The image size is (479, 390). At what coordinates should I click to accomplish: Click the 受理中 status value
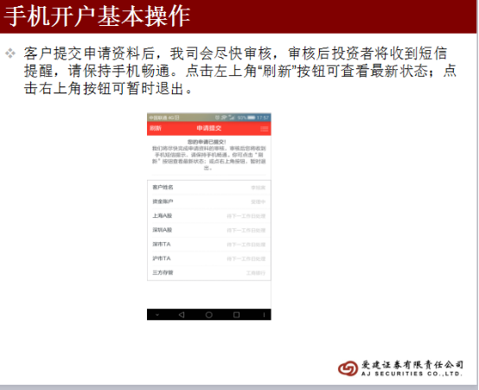click(x=259, y=201)
